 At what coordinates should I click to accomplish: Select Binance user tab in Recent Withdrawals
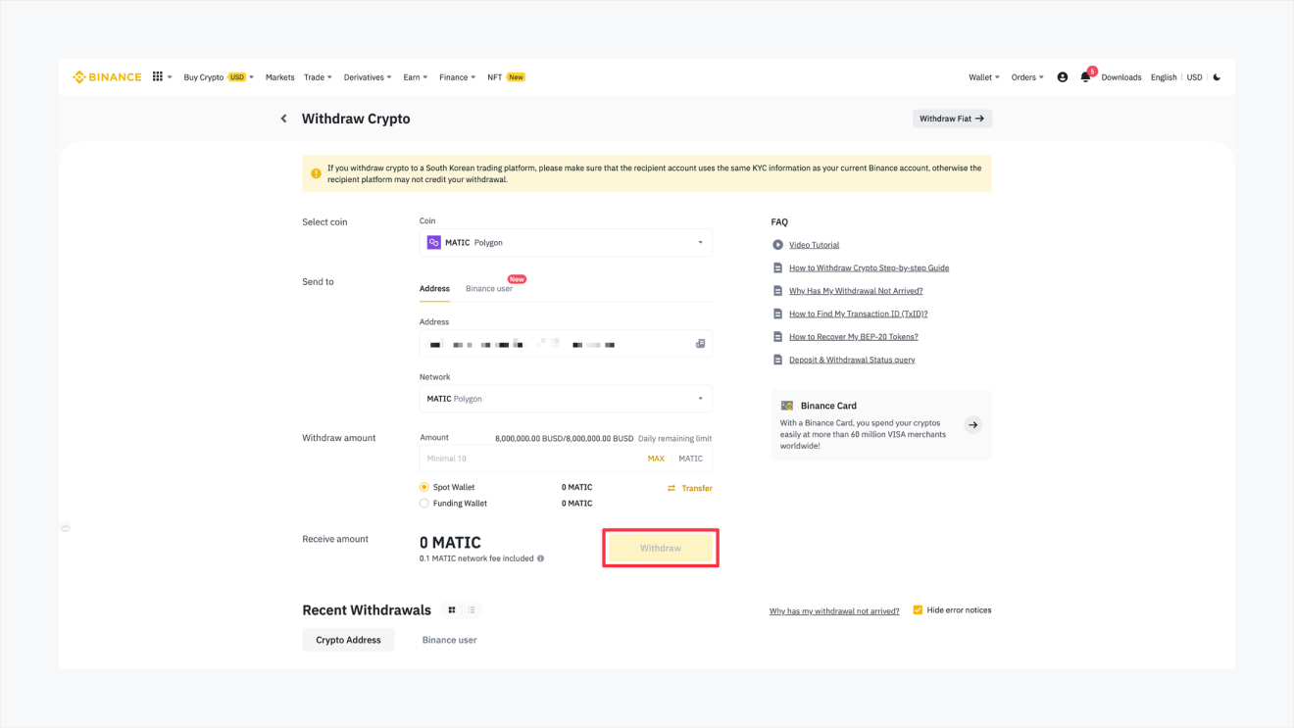pyautogui.click(x=449, y=640)
